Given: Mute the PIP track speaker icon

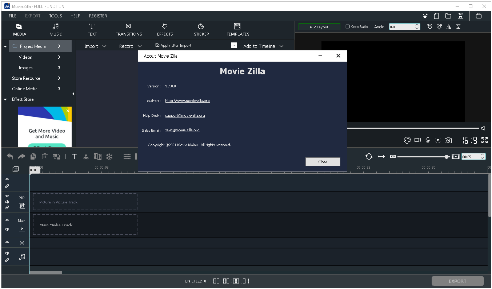Looking at the screenshot, I should [x=7, y=202].
